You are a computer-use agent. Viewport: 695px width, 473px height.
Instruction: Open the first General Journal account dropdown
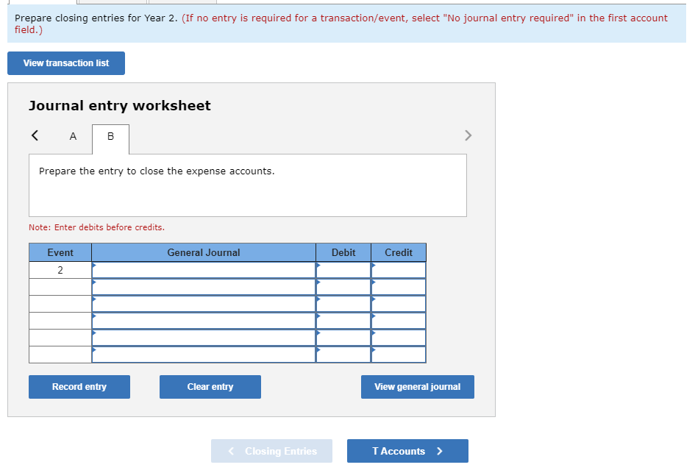point(203,270)
